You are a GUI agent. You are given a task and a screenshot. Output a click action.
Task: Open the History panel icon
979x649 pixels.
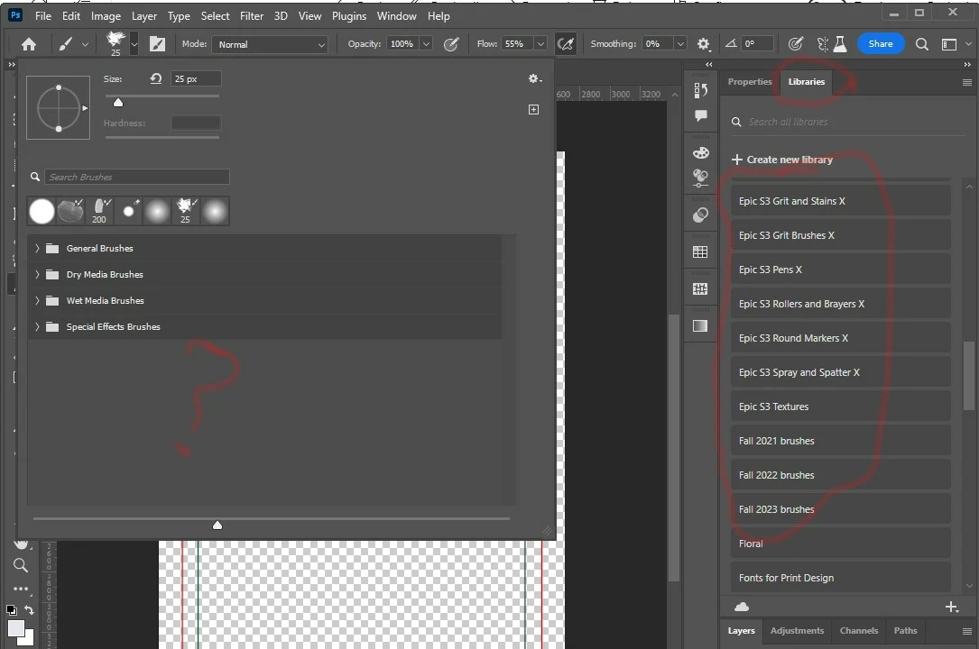700,91
